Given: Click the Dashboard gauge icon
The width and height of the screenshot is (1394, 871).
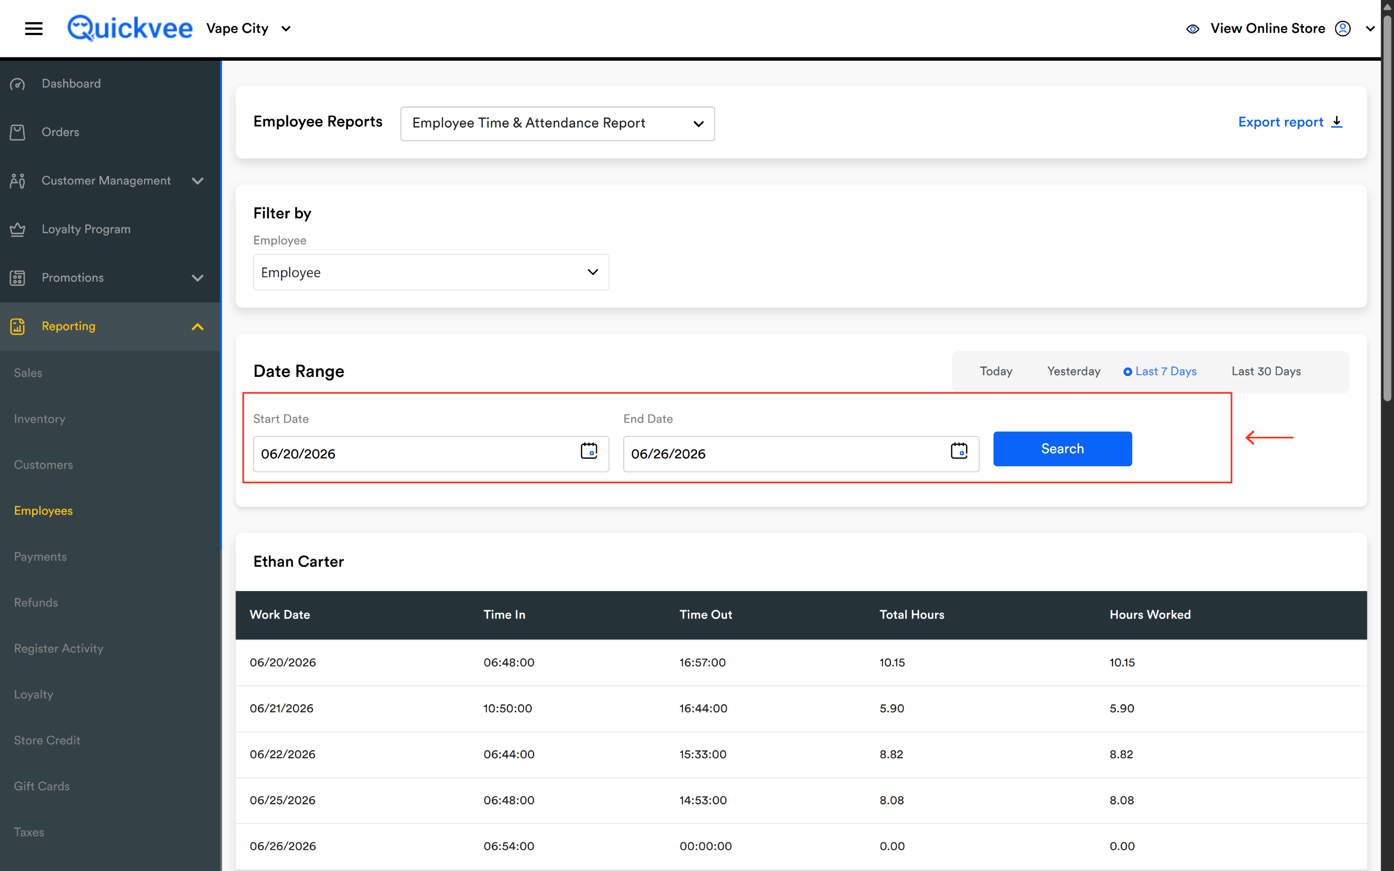Looking at the screenshot, I should point(17,84).
